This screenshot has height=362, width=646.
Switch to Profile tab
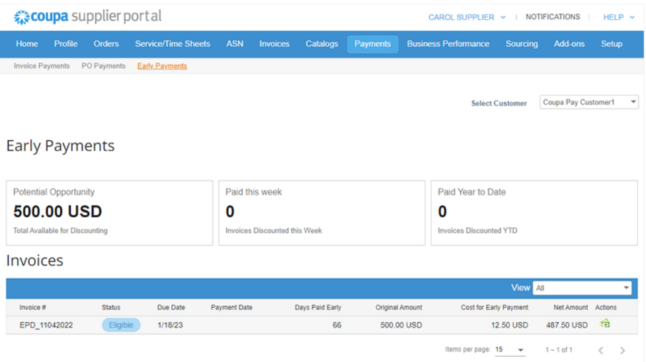click(66, 44)
